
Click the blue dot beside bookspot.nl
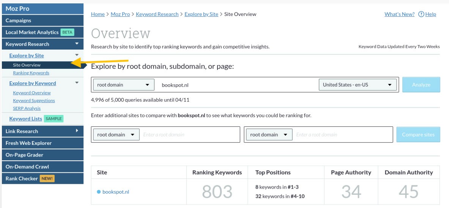tap(99, 192)
